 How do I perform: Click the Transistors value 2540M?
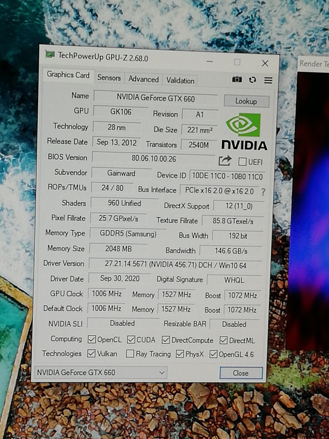[199, 145]
